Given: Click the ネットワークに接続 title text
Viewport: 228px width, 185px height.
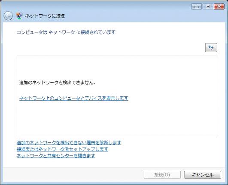Looking at the screenshot, I should click(x=45, y=16).
